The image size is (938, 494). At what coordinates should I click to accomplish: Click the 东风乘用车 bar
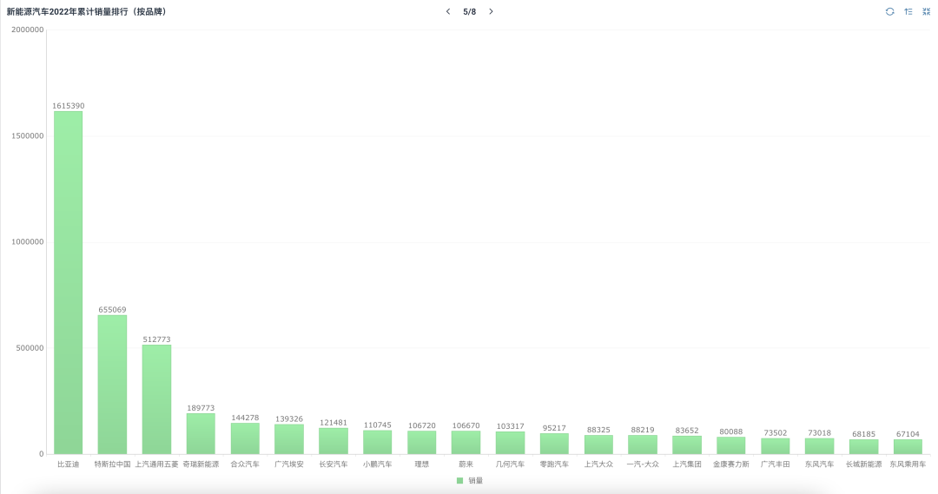click(x=908, y=446)
